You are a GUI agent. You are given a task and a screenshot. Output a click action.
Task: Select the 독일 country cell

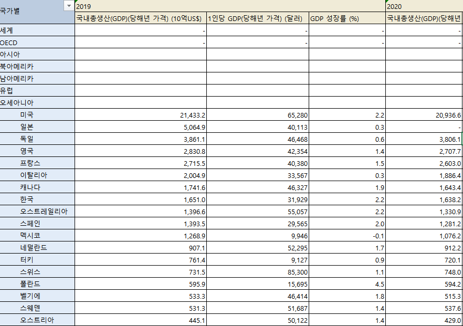point(37,139)
